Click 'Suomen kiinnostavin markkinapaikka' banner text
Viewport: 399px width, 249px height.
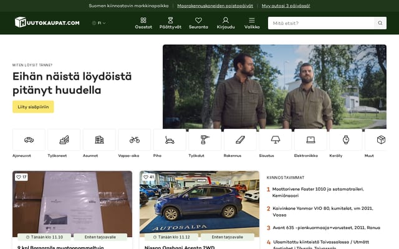(x=128, y=6)
